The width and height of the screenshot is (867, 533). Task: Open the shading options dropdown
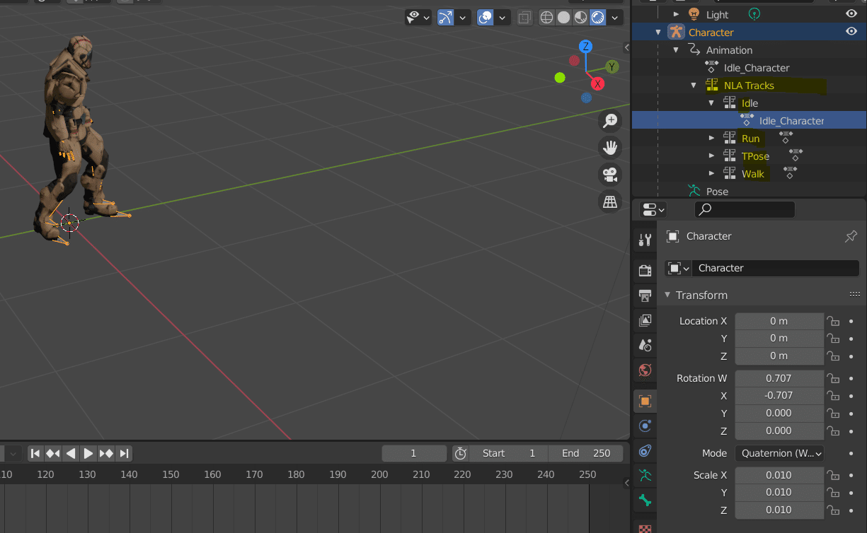click(616, 17)
